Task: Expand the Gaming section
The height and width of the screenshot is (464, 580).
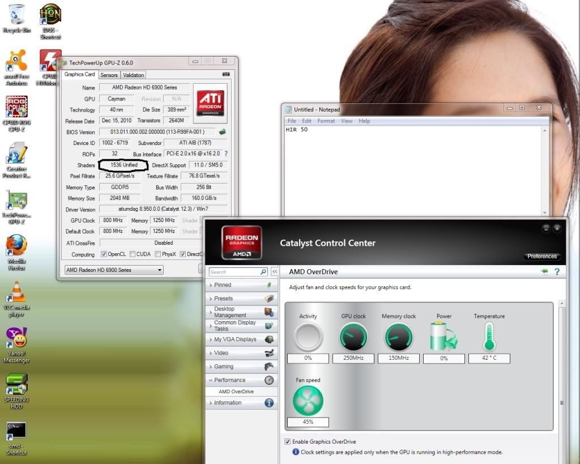Action: click(241, 367)
